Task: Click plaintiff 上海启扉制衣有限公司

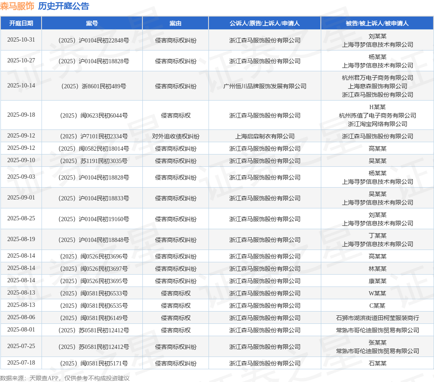Action: (264, 136)
